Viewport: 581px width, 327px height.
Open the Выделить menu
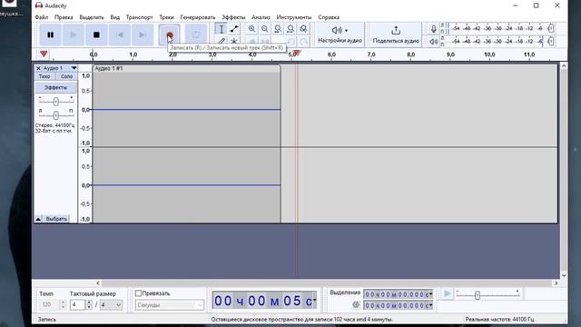point(92,17)
